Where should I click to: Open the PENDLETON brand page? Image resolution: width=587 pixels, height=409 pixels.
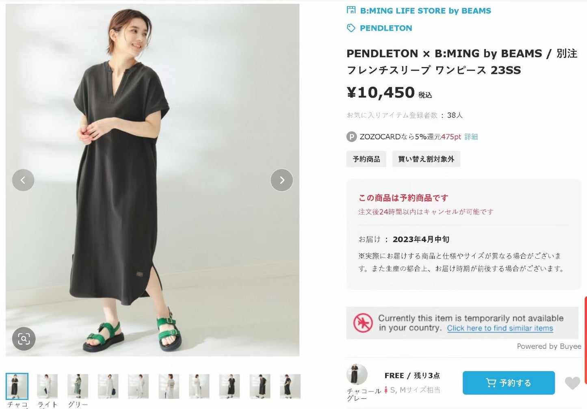click(x=386, y=28)
